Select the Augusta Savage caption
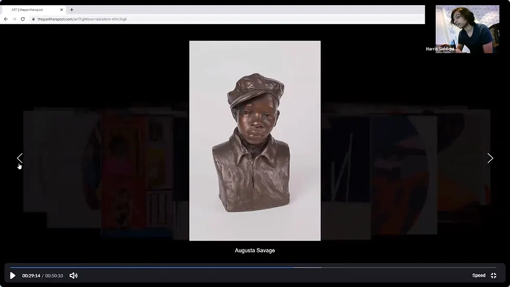 [x=254, y=250]
